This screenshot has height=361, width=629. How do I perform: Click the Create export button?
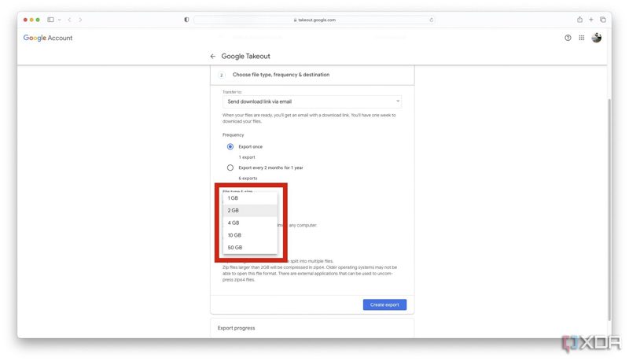pyautogui.click(x=384, y=304)
